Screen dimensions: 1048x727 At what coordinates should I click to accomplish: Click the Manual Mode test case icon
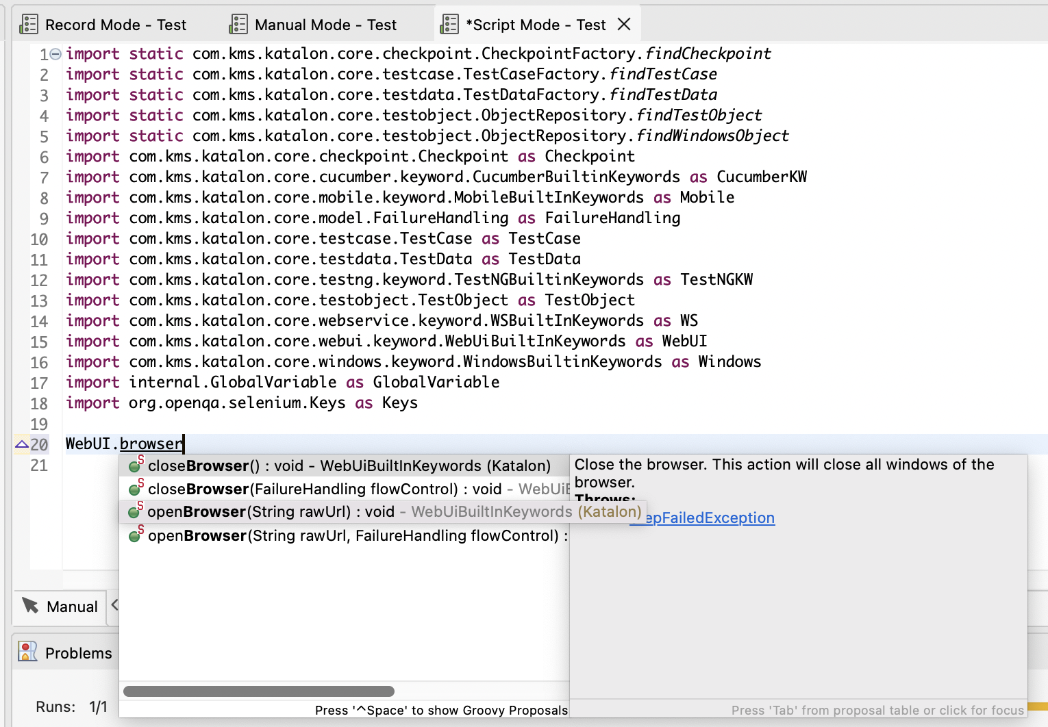point(238,25)
